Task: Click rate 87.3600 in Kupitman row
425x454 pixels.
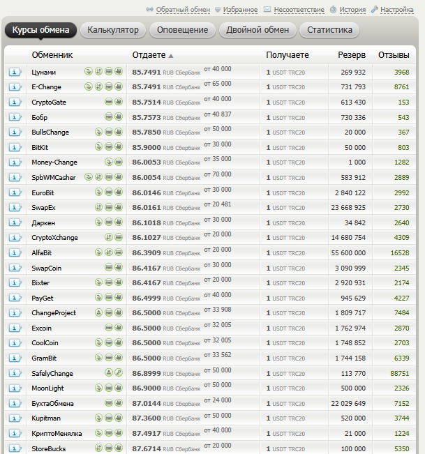Action: click(147, 418)
